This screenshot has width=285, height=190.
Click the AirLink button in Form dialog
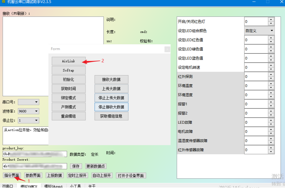coord(68,61)
